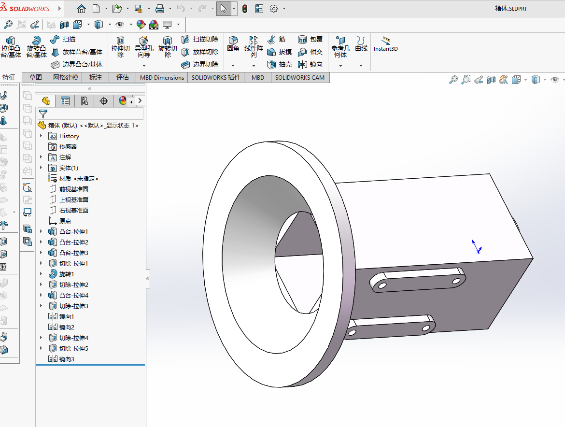Switch to the 评估 (Evaluate) tab
This screenshot has height=427, width=565.
(123, 77)
